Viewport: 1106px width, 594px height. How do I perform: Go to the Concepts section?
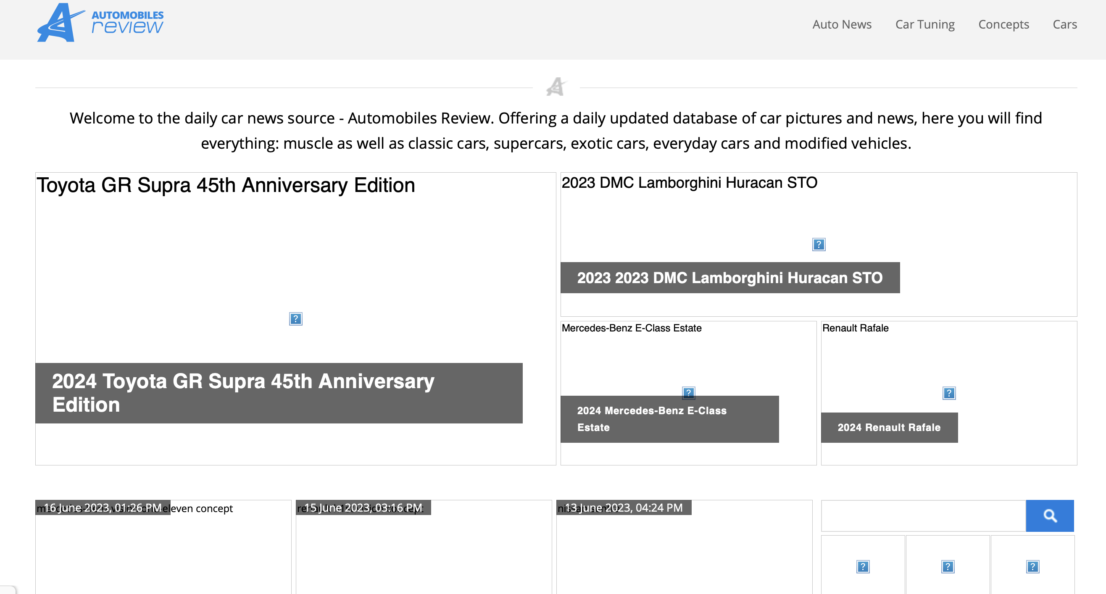pos(1003,24)
